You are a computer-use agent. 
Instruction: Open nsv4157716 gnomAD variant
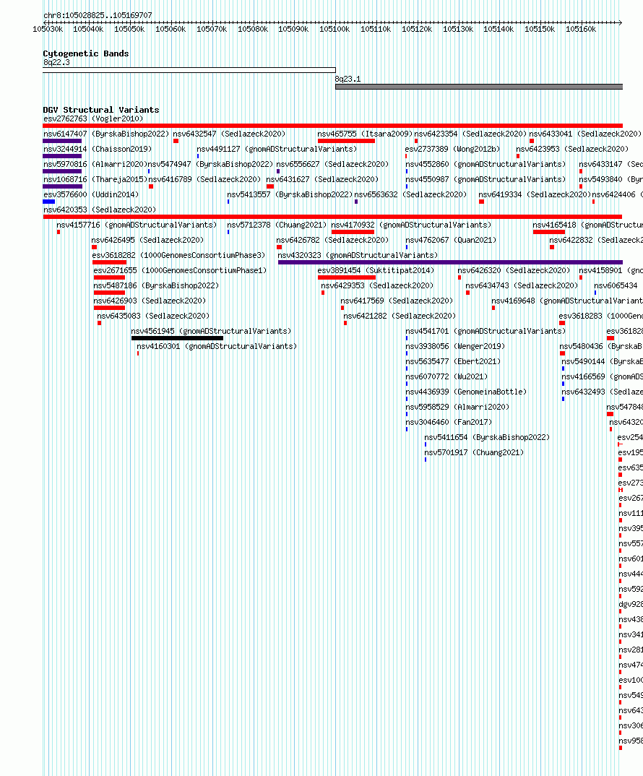pos(137,225)
